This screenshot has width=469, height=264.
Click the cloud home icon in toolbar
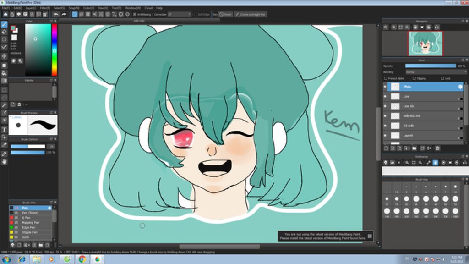[x=5, y=14]
